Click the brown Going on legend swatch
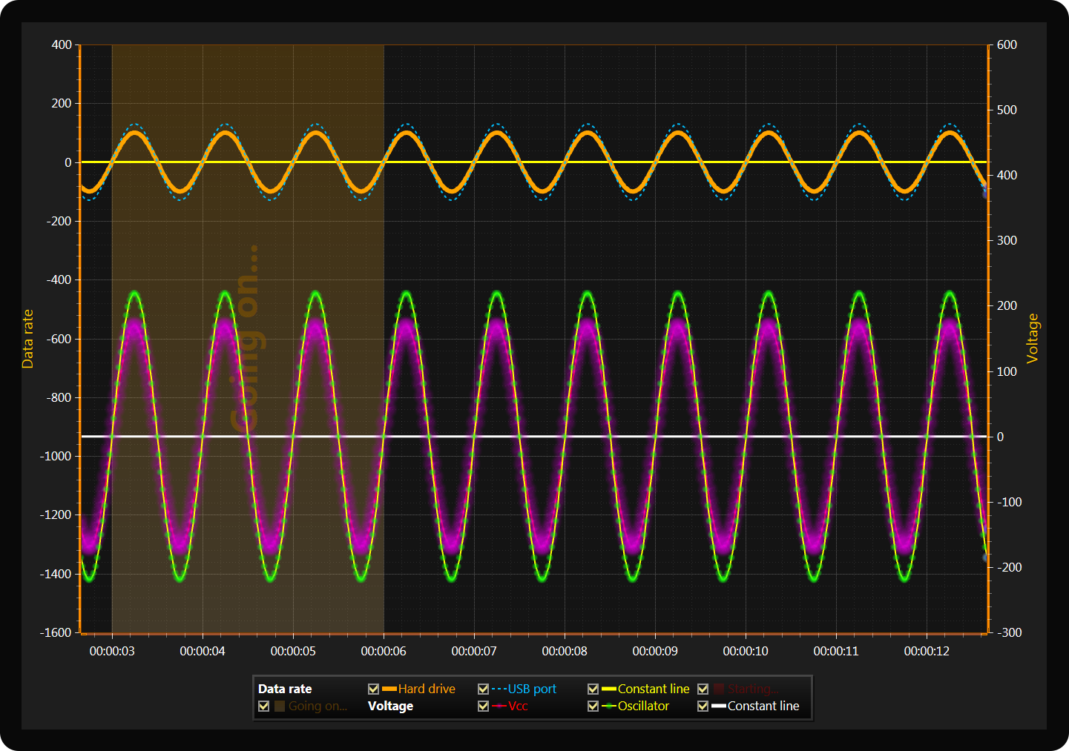This screenshot has height=751, width=1069. [x=280, y=707]
